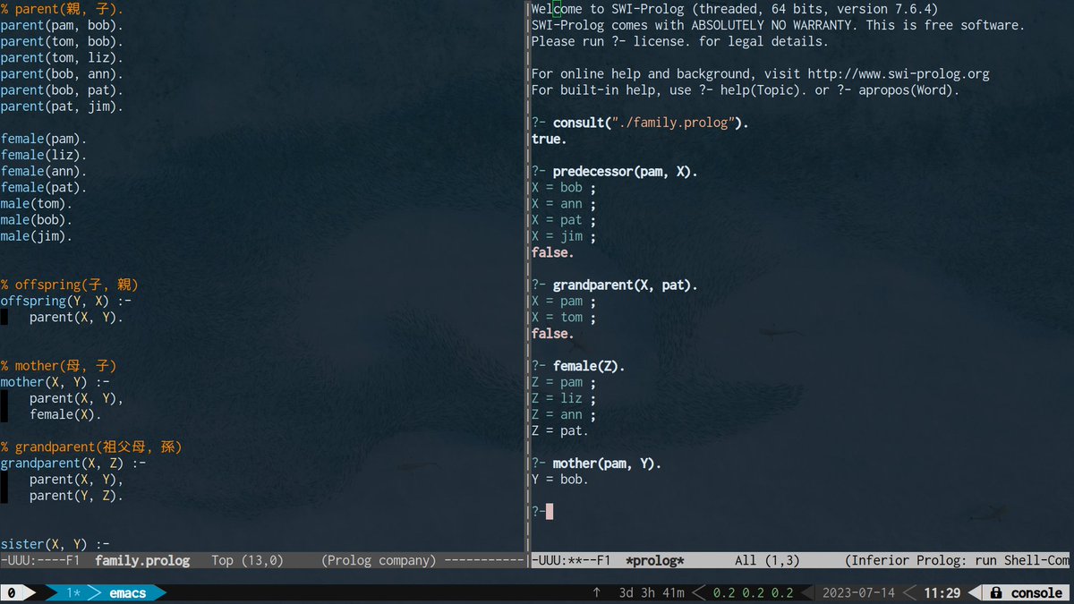Click the line female(pam).
This screenshot has width=1074, height=604.
pyautogui.click(x=44, y=139)
